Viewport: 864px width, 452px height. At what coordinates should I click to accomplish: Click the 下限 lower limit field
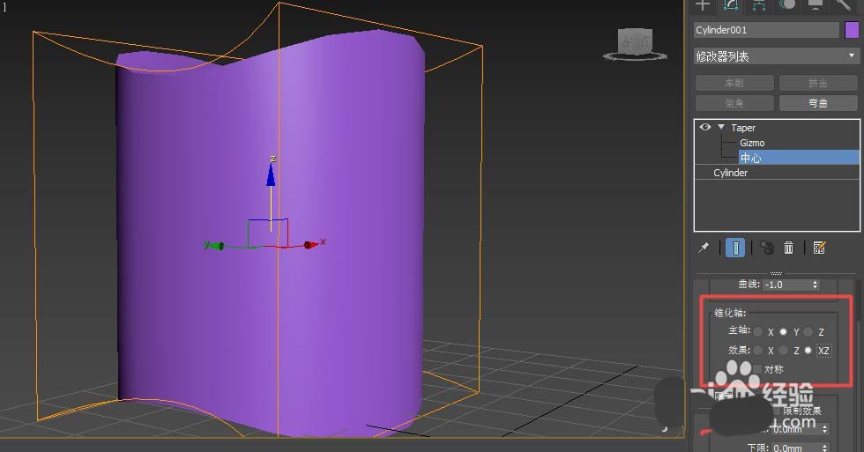tap(795, 448)
